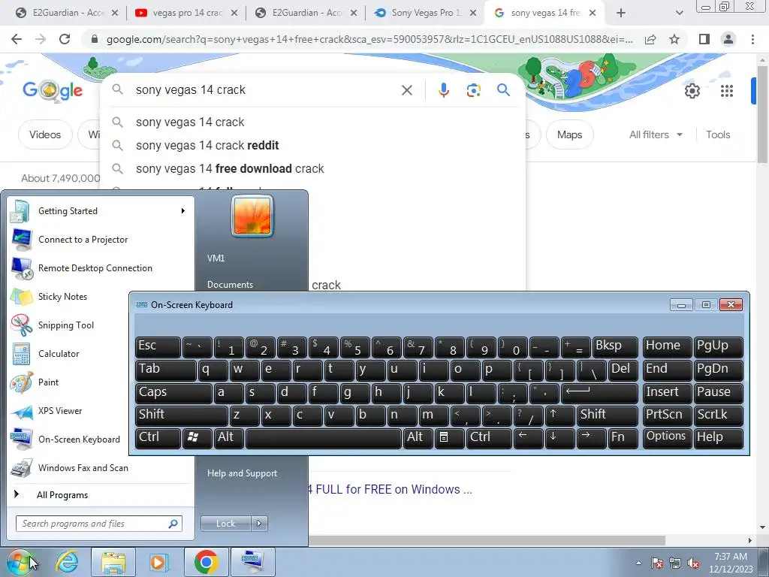Launch Internet Explorer from the taskbar
Image resolution: width=769 pixels, height=577 pixels.
tap(67, 562)
